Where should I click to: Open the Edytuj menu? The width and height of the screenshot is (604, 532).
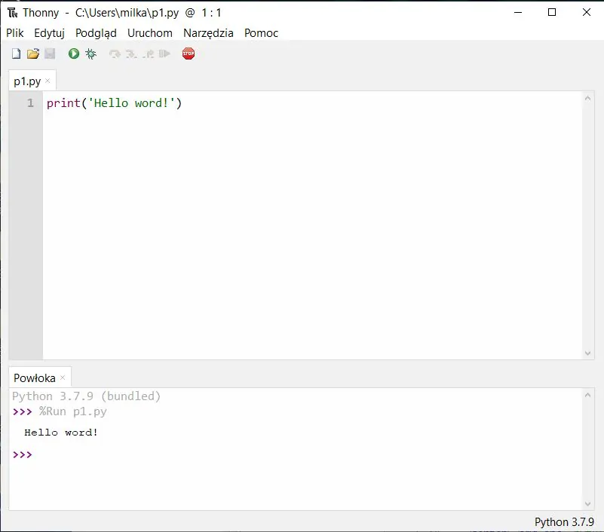(49, 33)
